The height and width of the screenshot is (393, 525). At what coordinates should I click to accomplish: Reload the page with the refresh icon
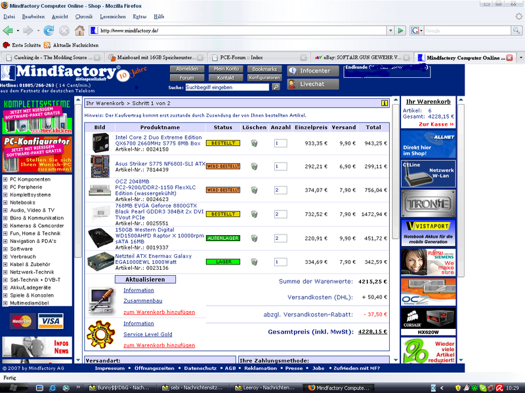tap(49, 31)
